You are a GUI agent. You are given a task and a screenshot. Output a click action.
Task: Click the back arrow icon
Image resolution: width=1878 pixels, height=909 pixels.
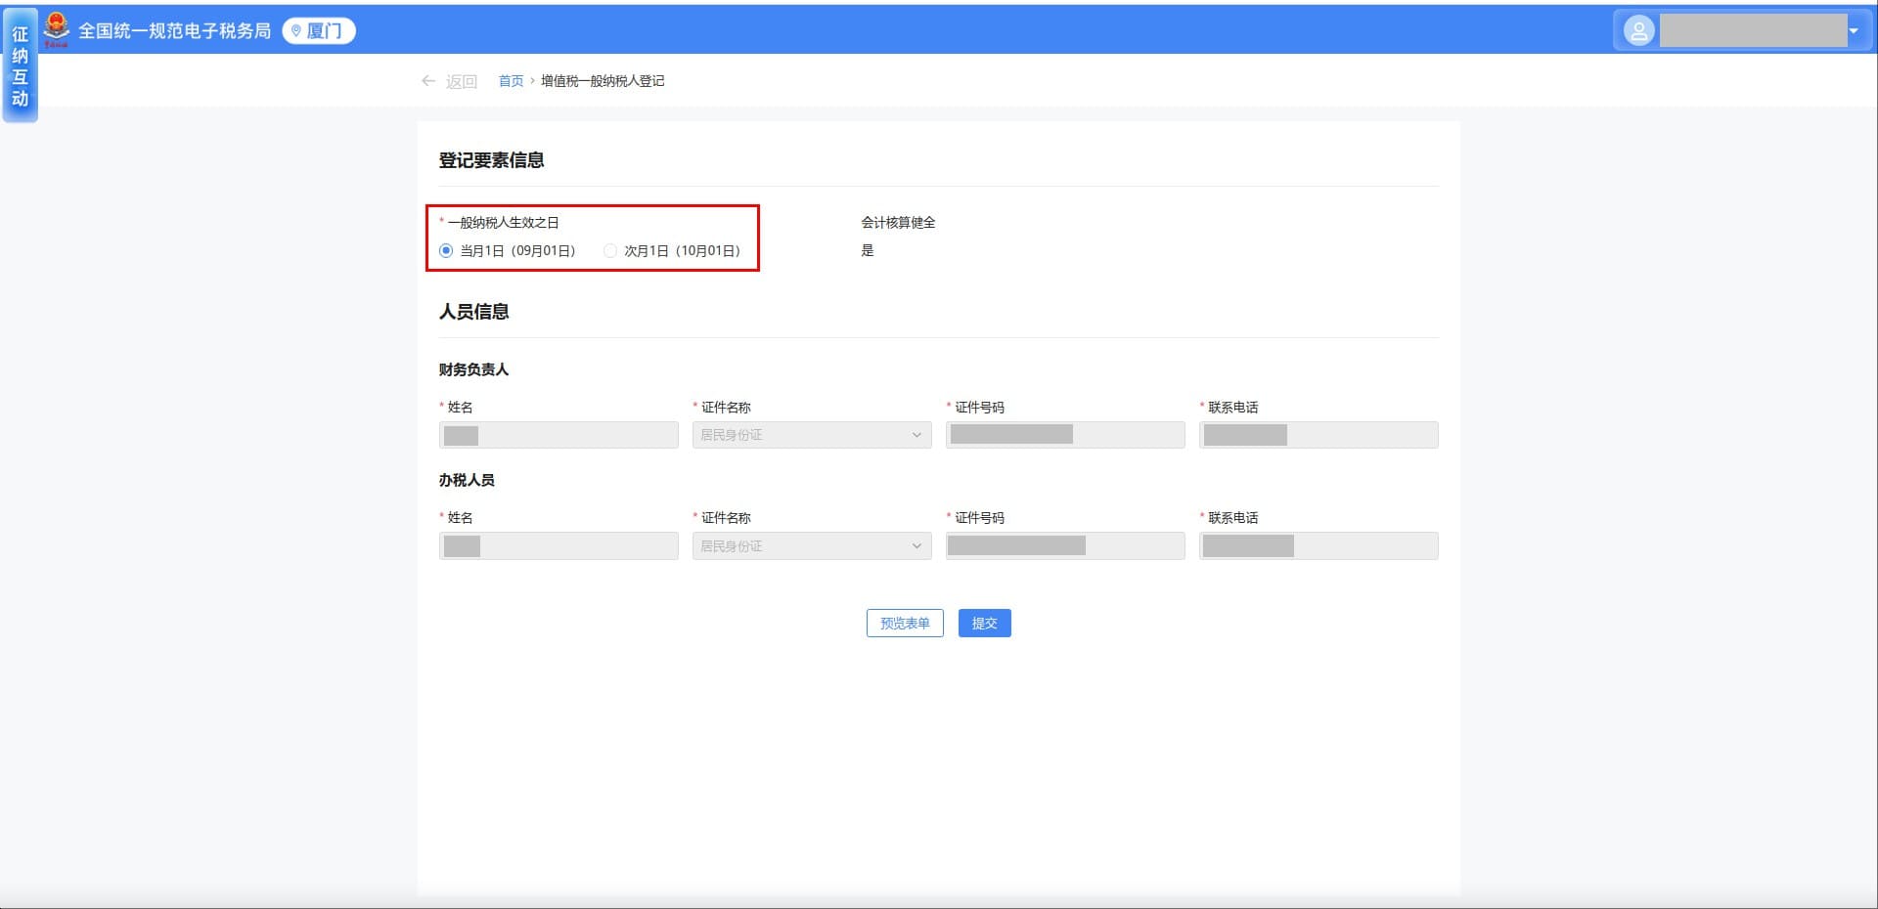pyautogui.click(x=428, y=81)
